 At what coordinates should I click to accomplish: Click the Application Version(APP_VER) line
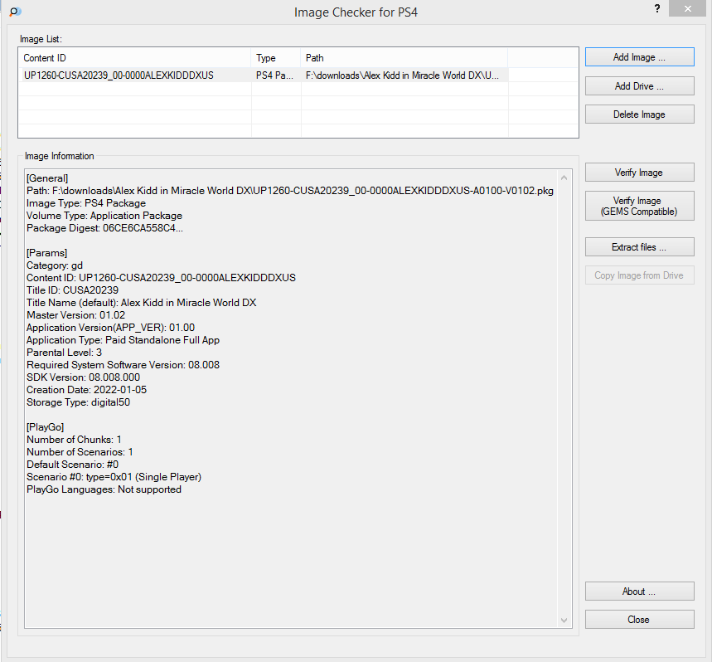(111, 328)
